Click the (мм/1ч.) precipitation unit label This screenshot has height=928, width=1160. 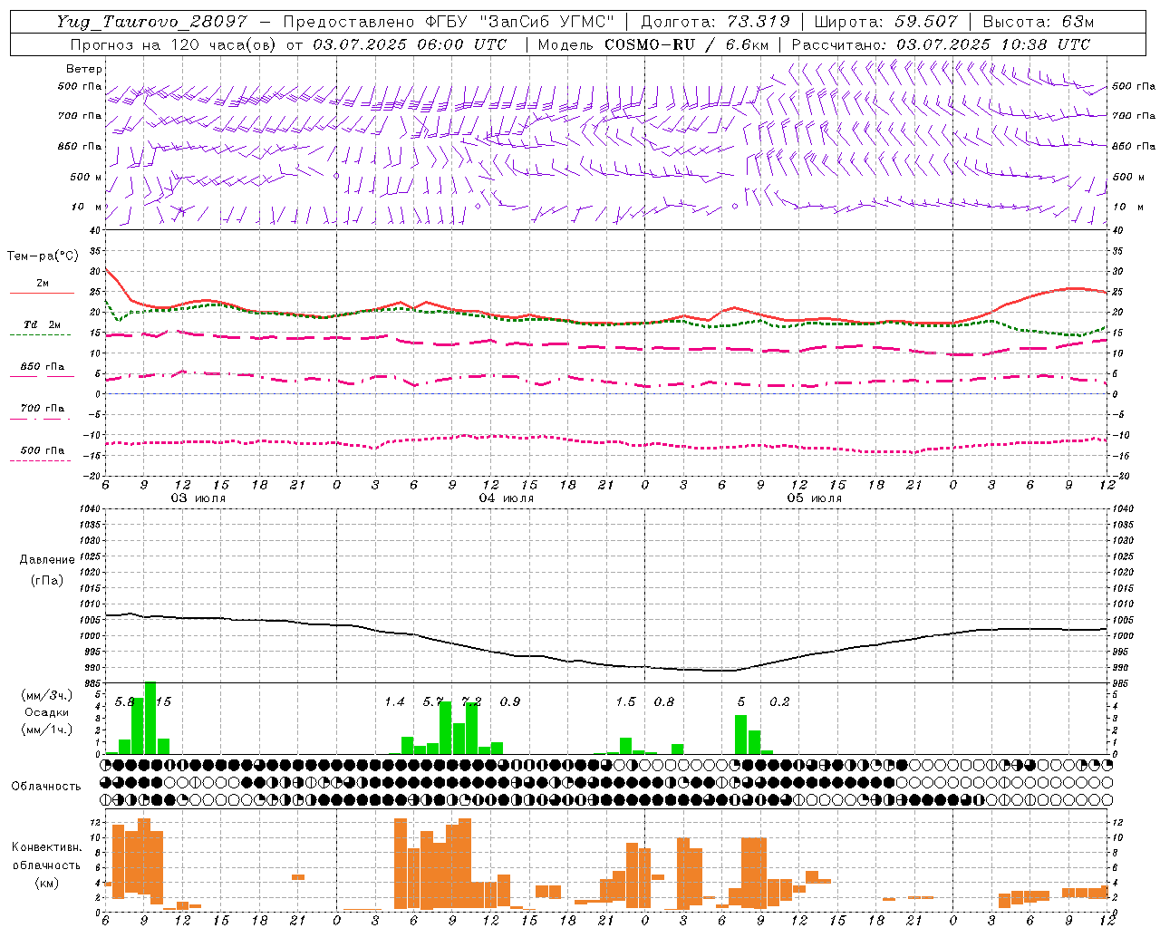pos(46,730)
